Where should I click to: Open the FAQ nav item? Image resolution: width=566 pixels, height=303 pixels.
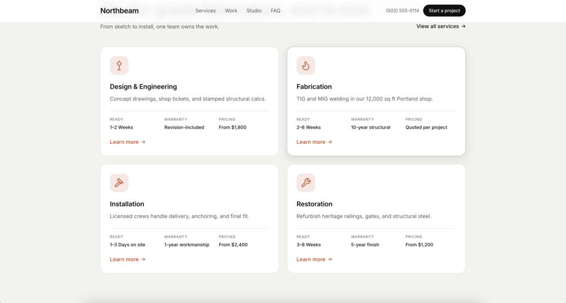tap(275, 11)
